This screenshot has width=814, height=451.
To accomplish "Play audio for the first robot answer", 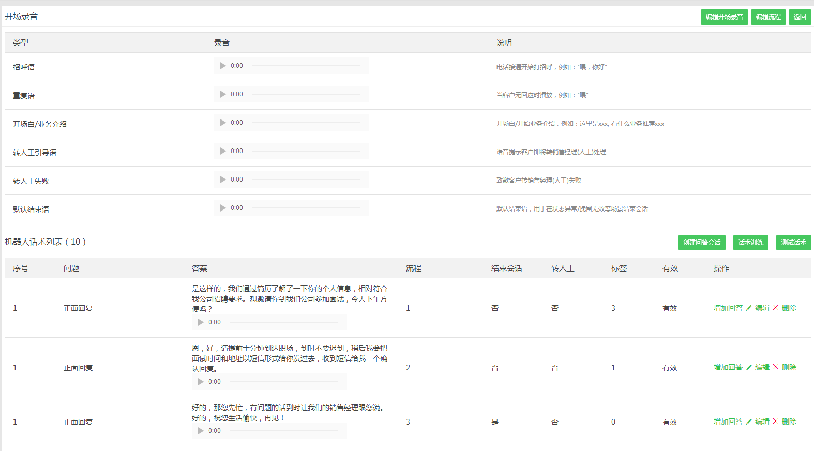I will pos(201,322).
